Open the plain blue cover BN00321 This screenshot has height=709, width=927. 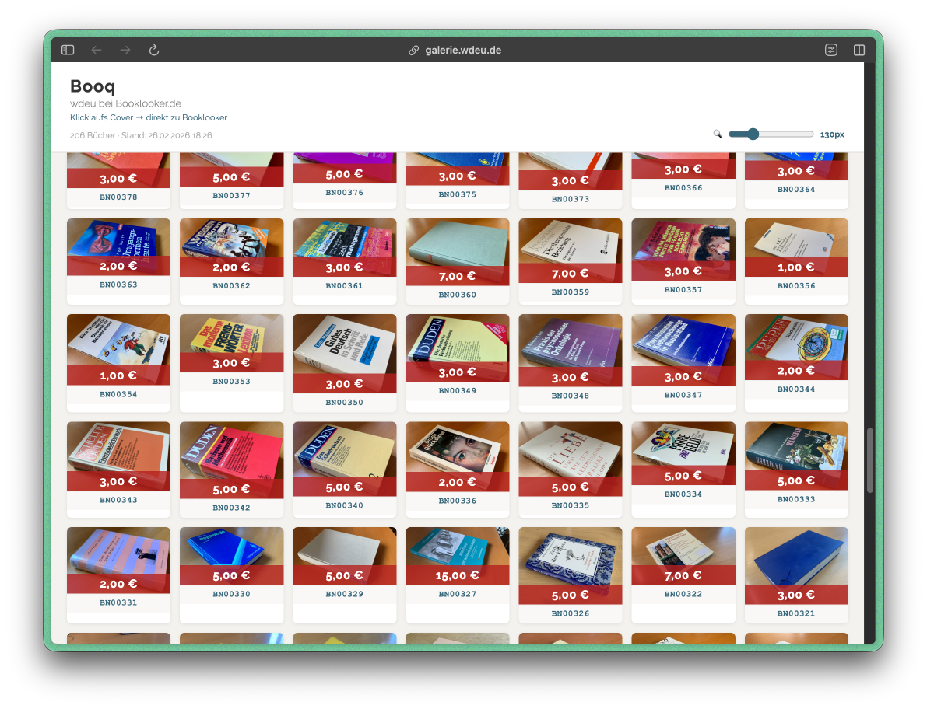tap(795, 565)
